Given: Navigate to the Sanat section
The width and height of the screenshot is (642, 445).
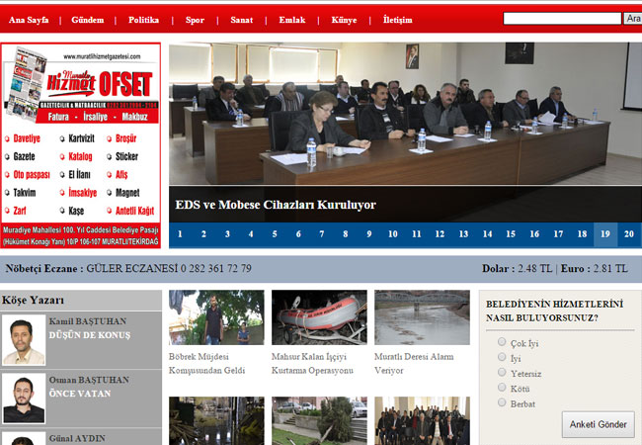Looking at the screenshot, I should 242,20.
